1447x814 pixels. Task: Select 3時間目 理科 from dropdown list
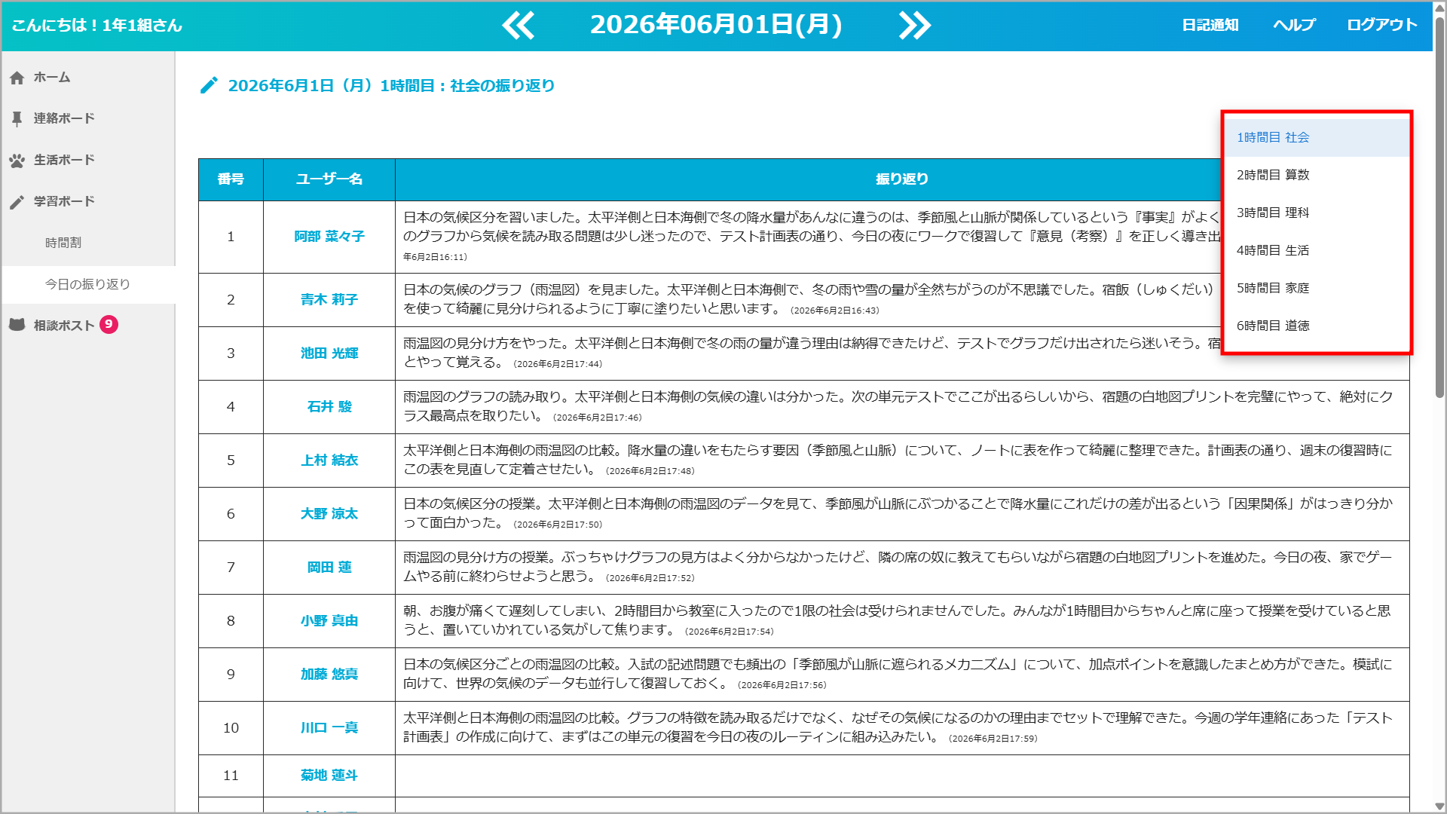tap(1317, 213)
